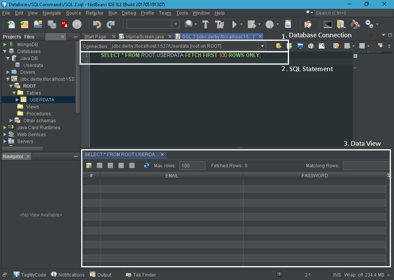Switch to the Start Page tab
The width and height of the screenshot is (394, 280).
coord(95,37)
